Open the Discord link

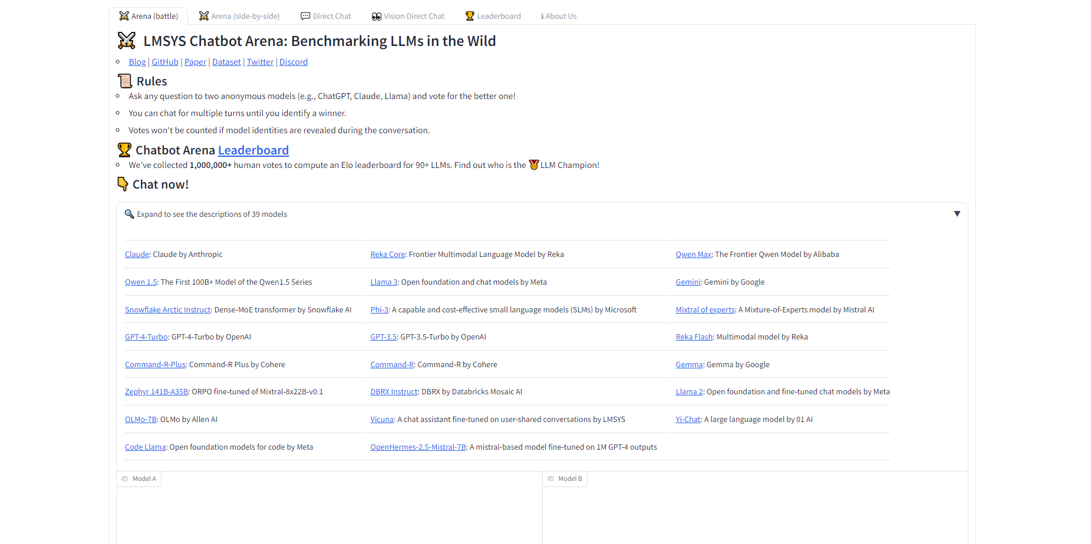point(294,62)
